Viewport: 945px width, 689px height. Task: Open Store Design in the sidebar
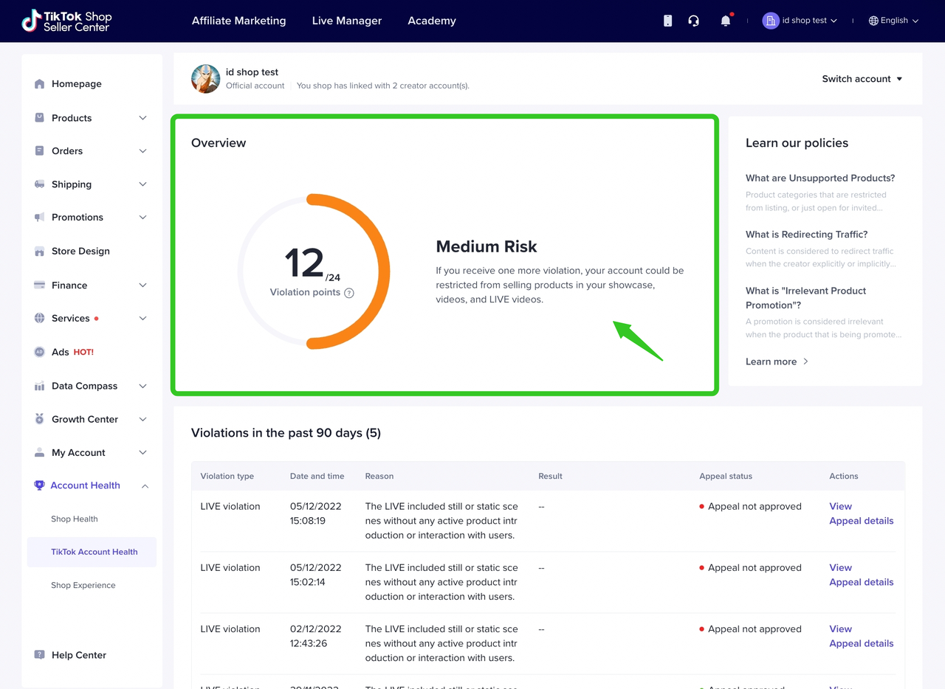pyautogui.click(x=80, y=251)
